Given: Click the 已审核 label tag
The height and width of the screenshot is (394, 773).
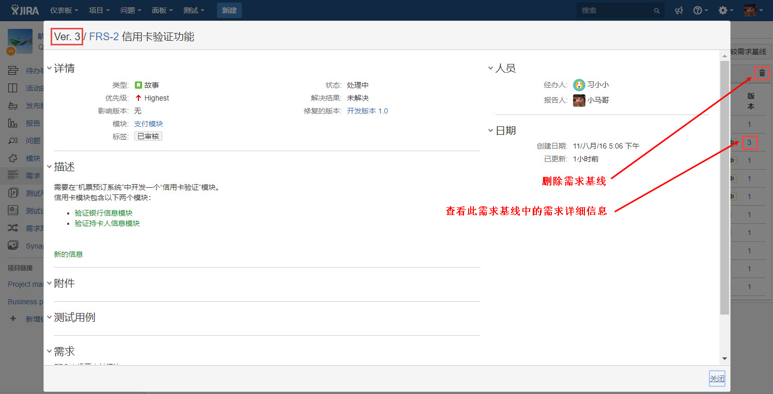Looking at the screenshot, I should tap(148, 136).
